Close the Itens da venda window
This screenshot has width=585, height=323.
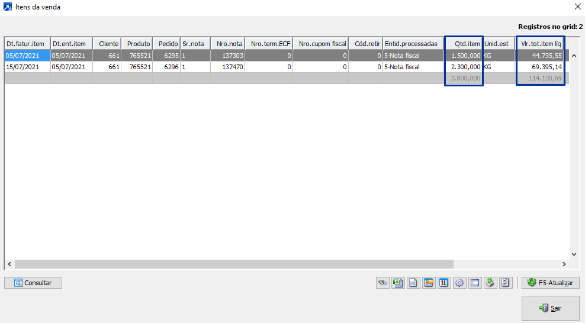coord(577,7)
